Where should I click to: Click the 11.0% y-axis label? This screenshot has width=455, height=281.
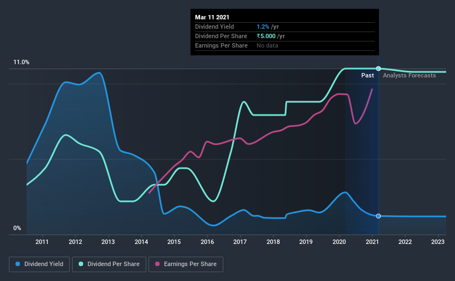pyautogui.click(x=21, y=63)
